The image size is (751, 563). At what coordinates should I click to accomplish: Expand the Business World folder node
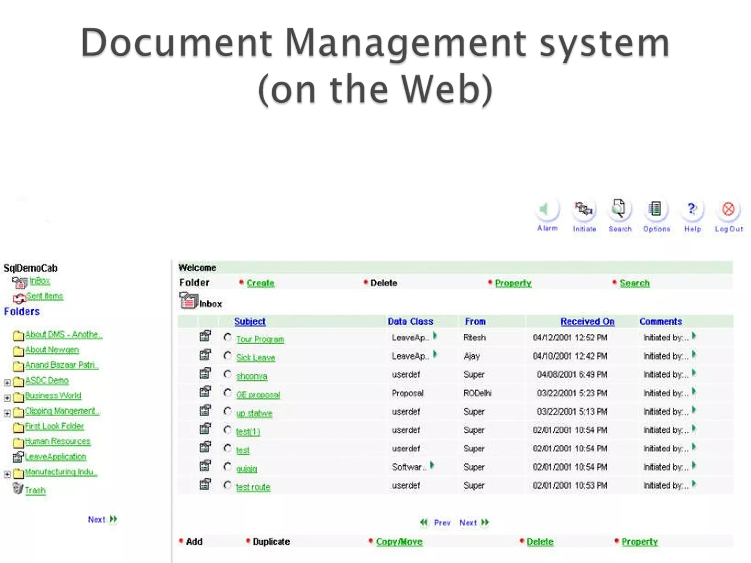click(7, 398)
